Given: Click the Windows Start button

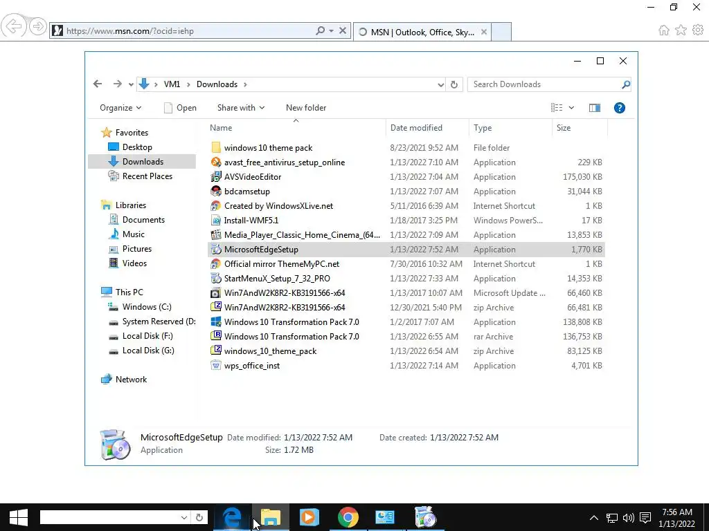Looking at the screenshot, I should coord(19,517).
